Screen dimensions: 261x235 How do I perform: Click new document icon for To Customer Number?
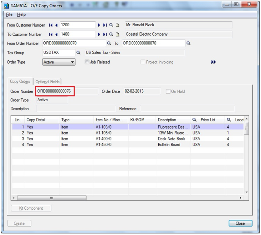point(118,34)
